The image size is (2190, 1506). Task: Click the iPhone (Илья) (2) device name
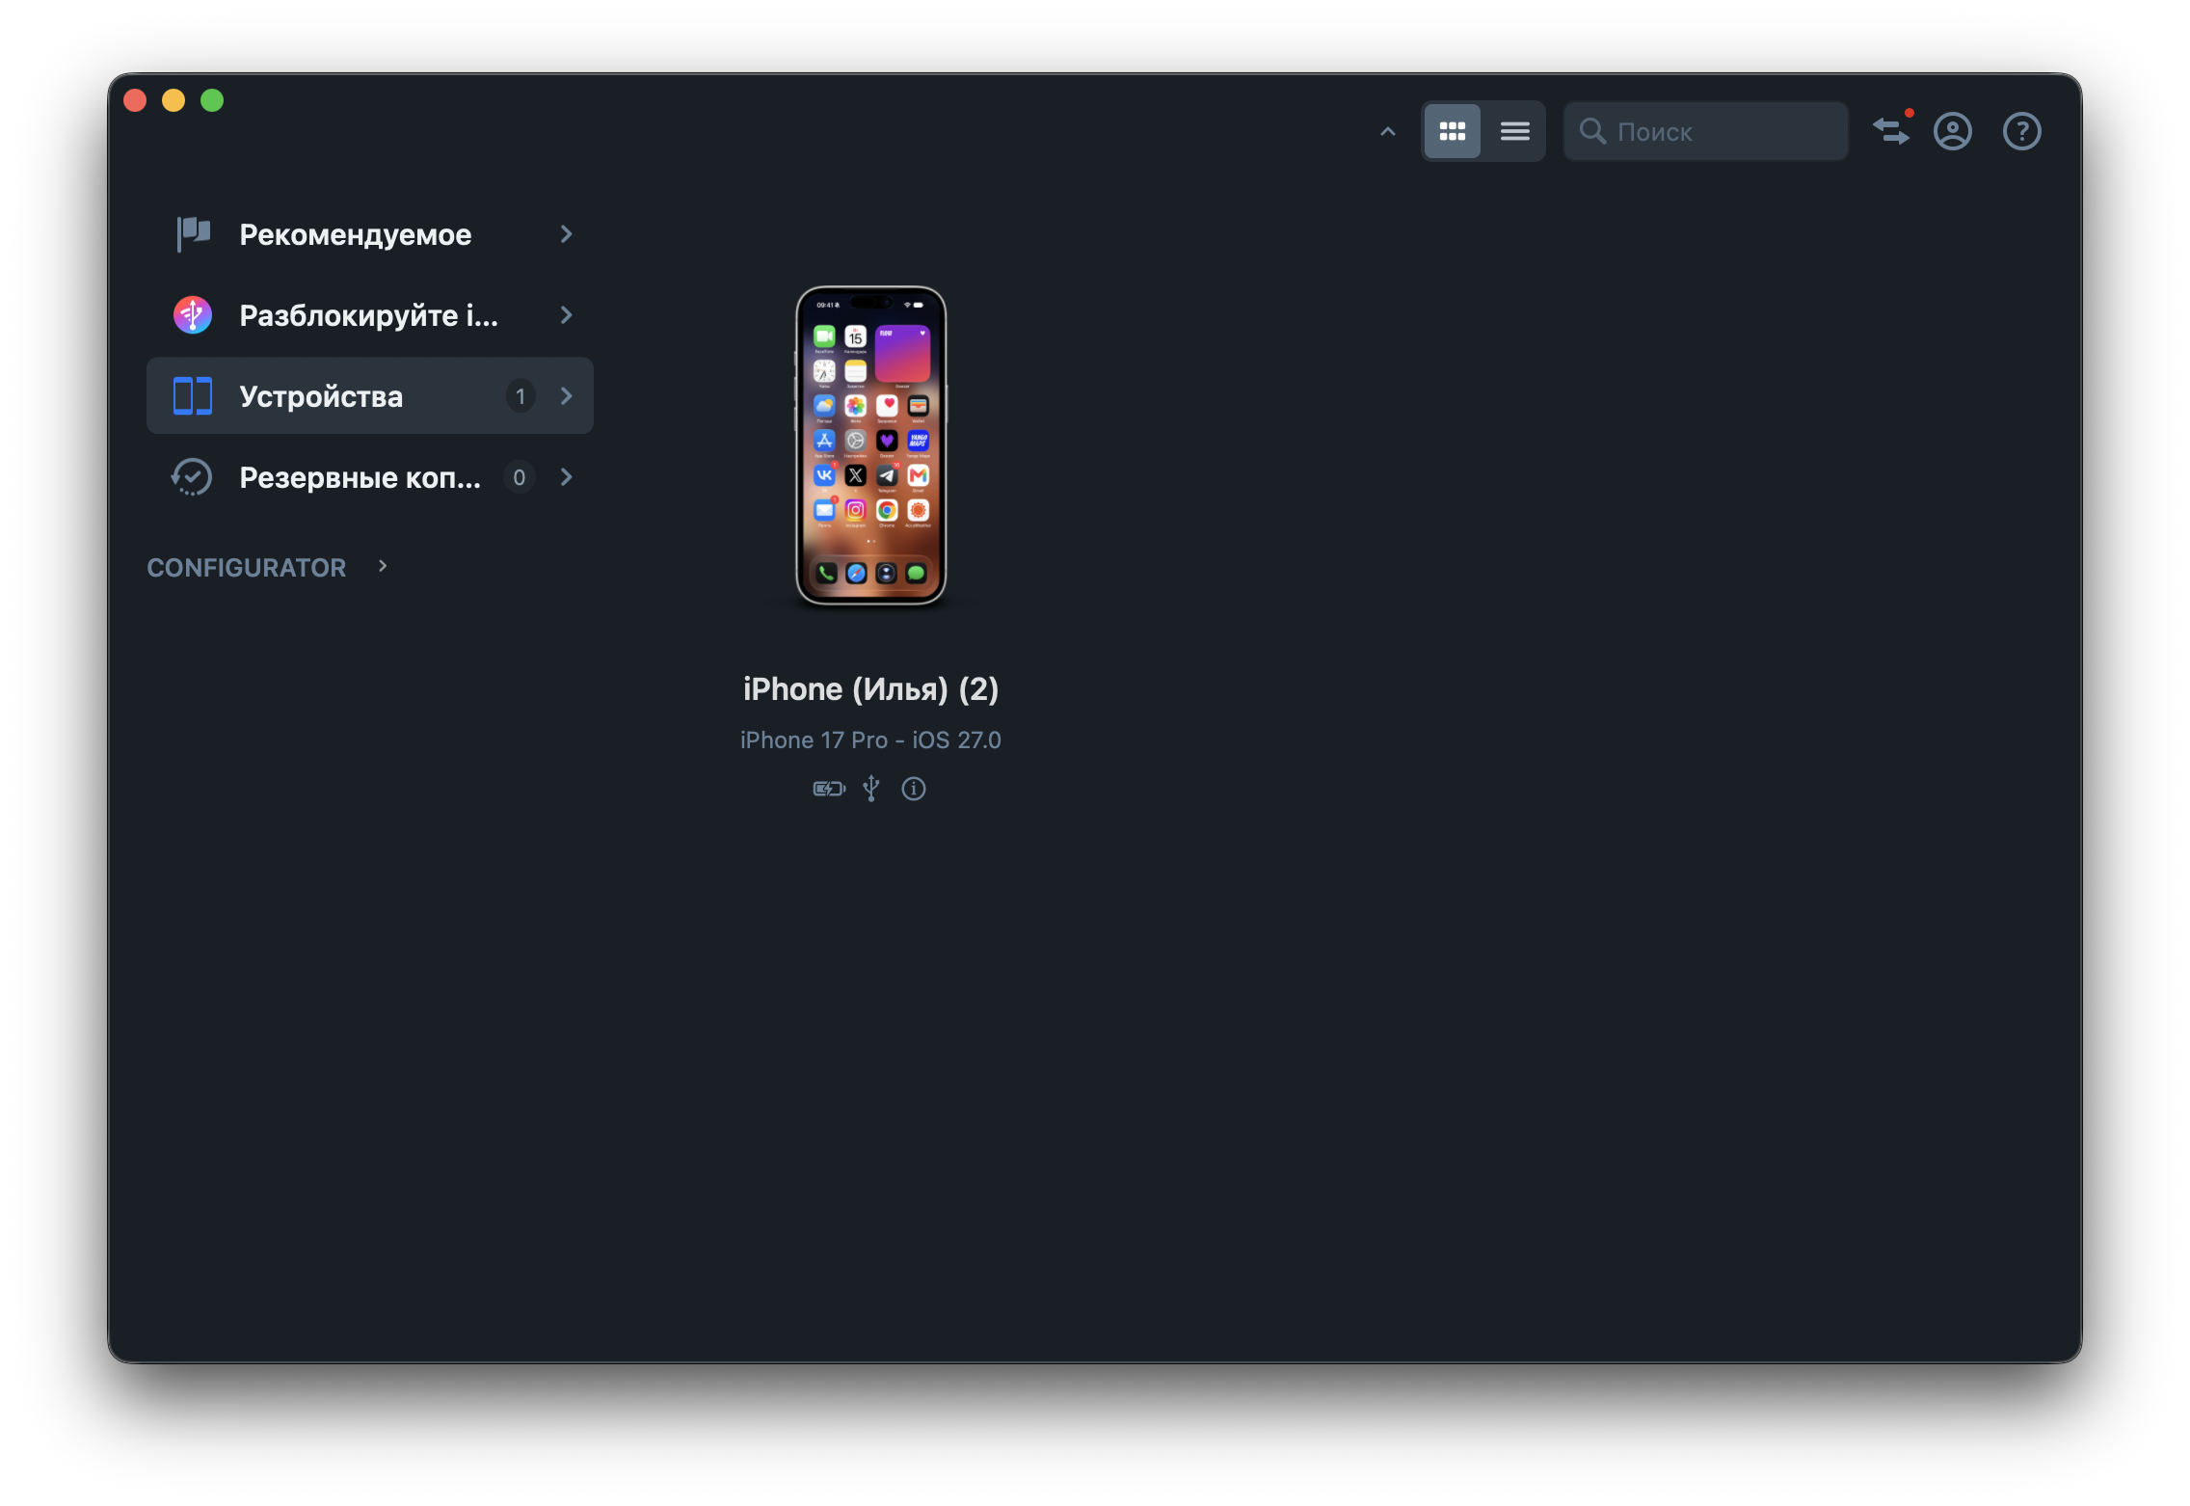point(870,688)
